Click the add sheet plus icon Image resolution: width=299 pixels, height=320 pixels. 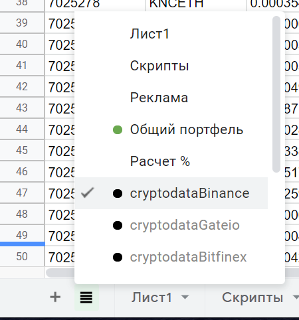pos(55,297)
